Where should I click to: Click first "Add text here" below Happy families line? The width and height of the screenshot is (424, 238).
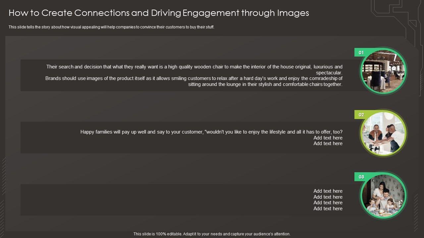tap(328, 138)
